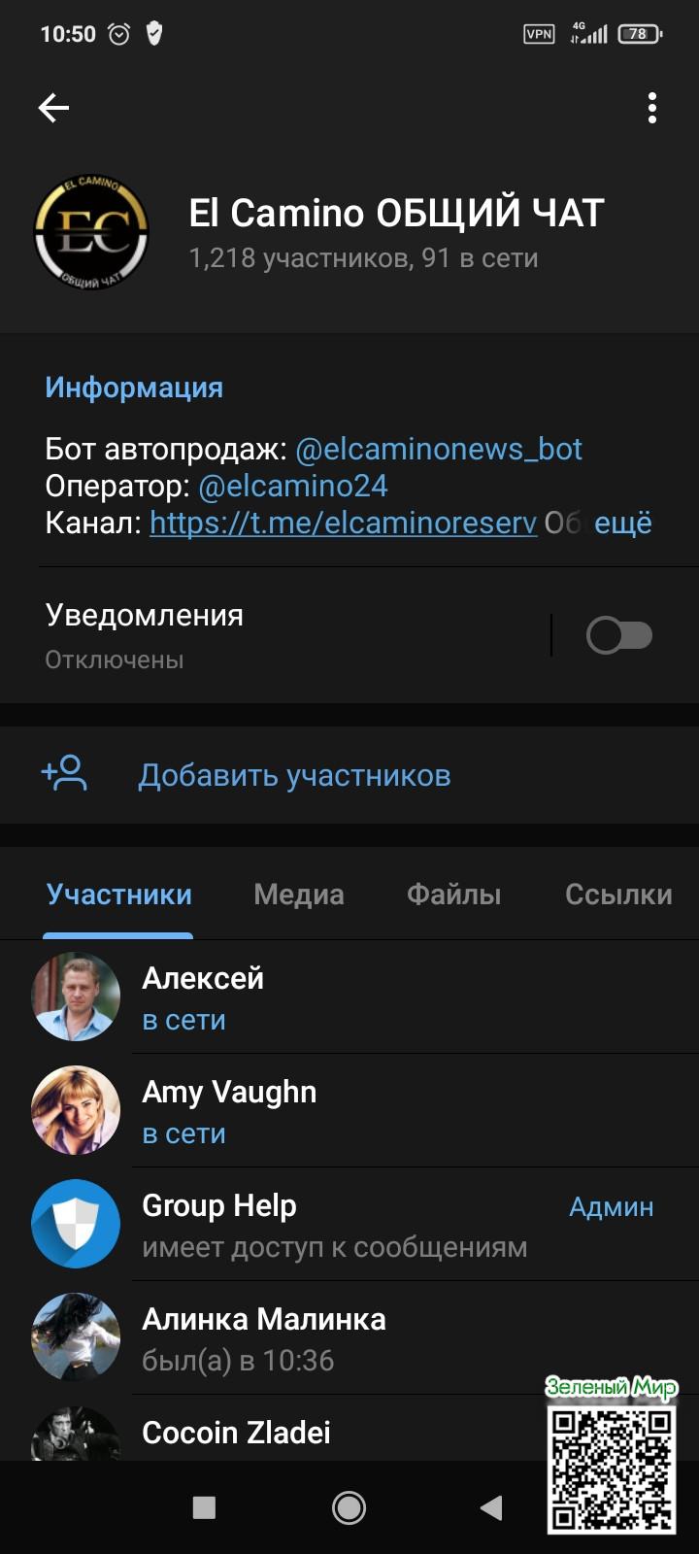The width and height of the screenshot is (699, 1554).
Task: Open the @elcamino24 operator link
Action: click(292, 486)
